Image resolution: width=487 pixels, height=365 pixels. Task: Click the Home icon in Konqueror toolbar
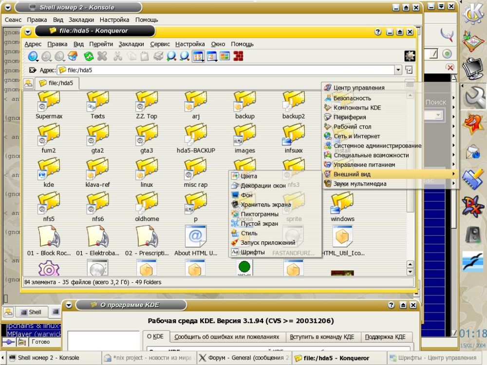tap(73, 56)
